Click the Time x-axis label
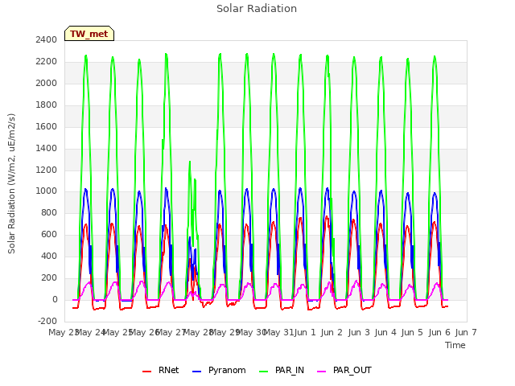Viewport: 515px width, 386px height. 455,345
